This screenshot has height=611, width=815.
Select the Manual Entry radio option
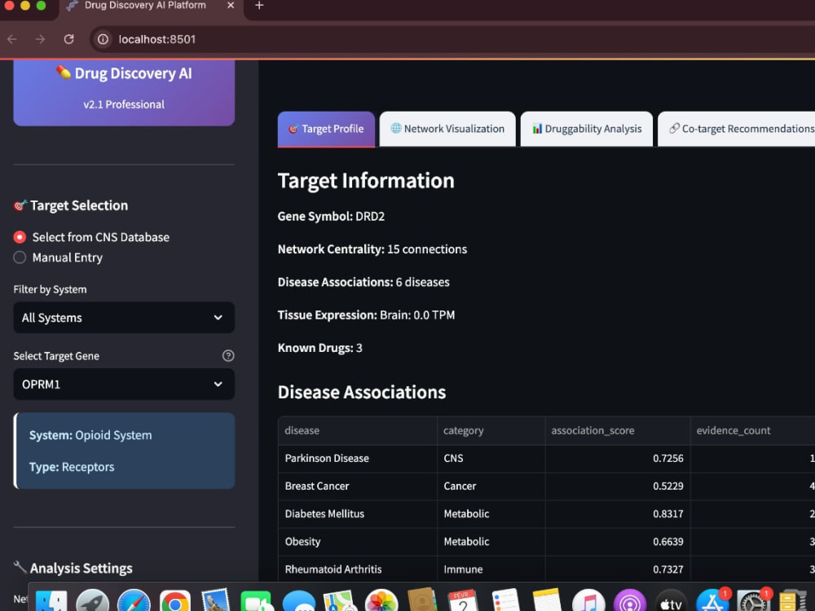click(58, 257)
